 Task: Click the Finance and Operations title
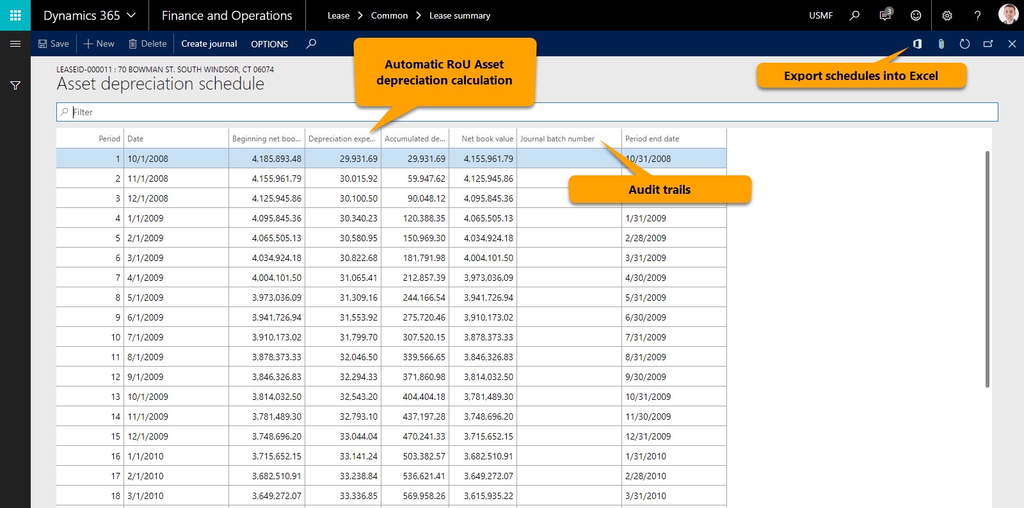(x=227, y=15)
